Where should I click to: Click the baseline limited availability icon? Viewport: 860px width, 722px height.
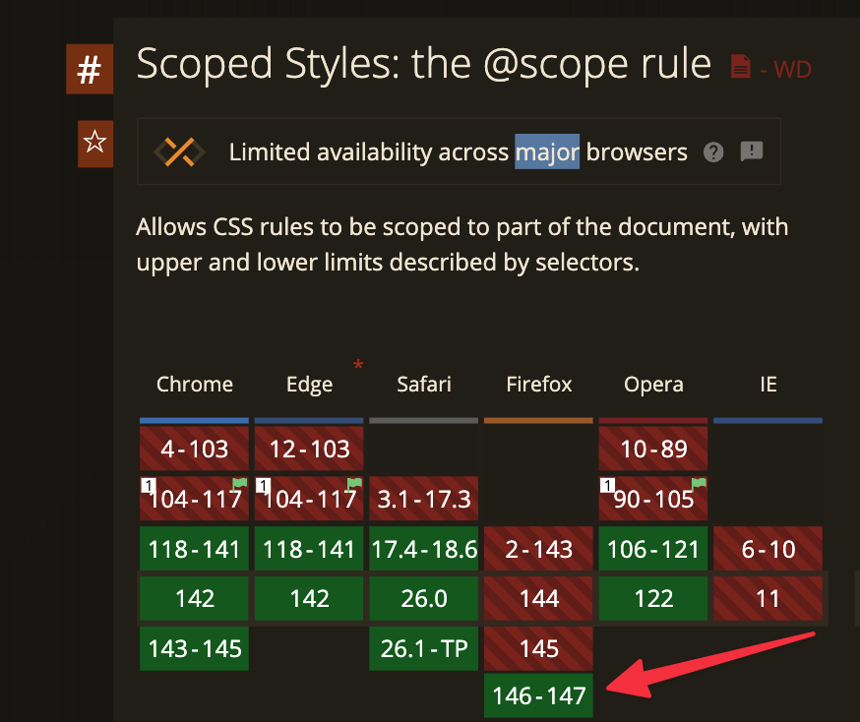point(179,151)
